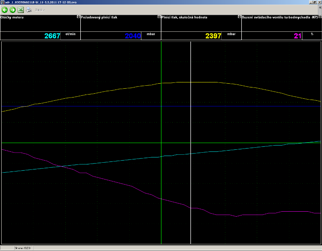Open options button of Buzení ovládacího ventilu panel

[320, 17]
